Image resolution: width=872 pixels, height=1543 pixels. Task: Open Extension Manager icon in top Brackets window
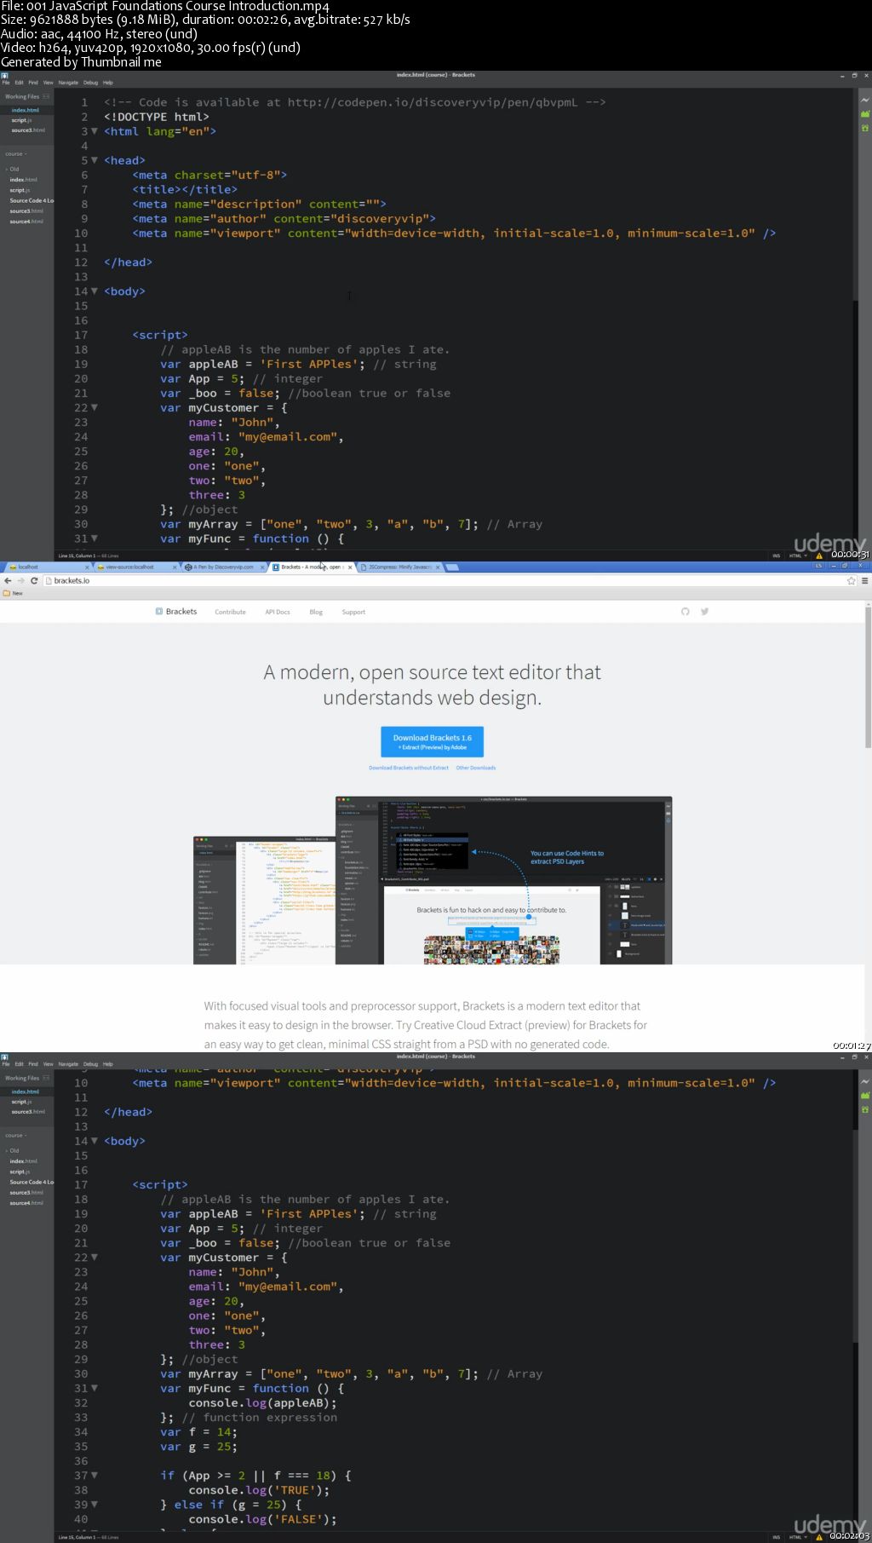865,113
